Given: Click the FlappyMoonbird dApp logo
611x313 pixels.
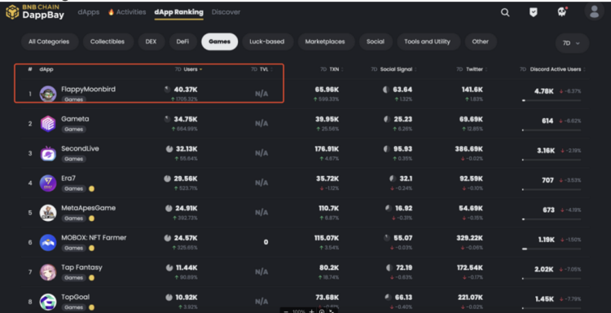Looking at the screenshot, I should 48,94.
